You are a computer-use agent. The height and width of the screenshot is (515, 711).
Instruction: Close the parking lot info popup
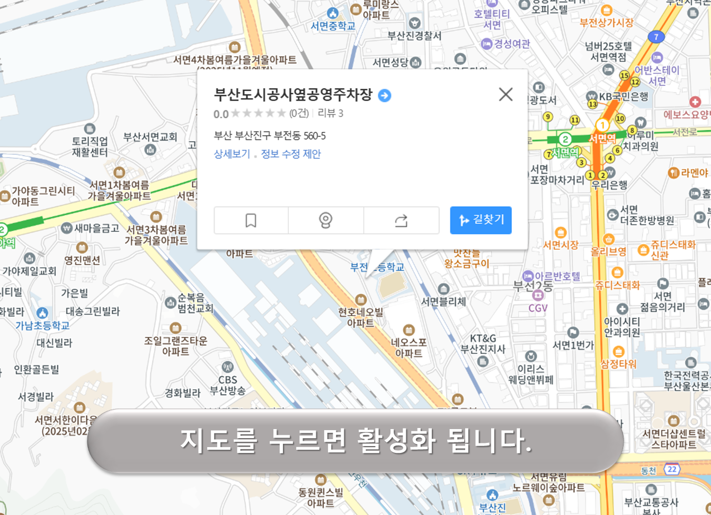(x=506, y=94)
